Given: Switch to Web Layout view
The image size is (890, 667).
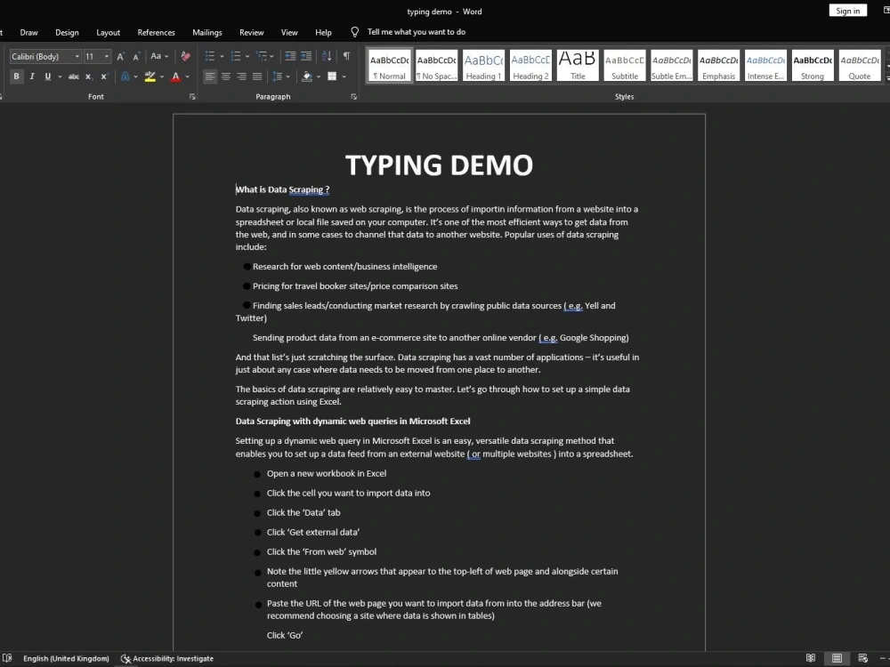Looking at the screenshot, I should [x=862, y=658].
